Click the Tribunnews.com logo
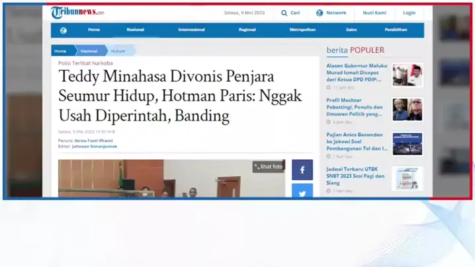 77,13
